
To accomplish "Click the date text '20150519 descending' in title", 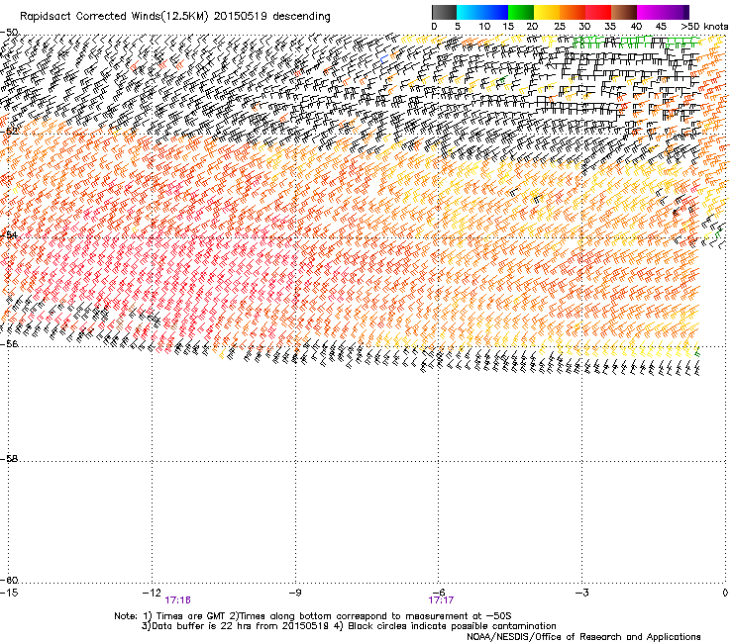I will click(x=271, y=17).
